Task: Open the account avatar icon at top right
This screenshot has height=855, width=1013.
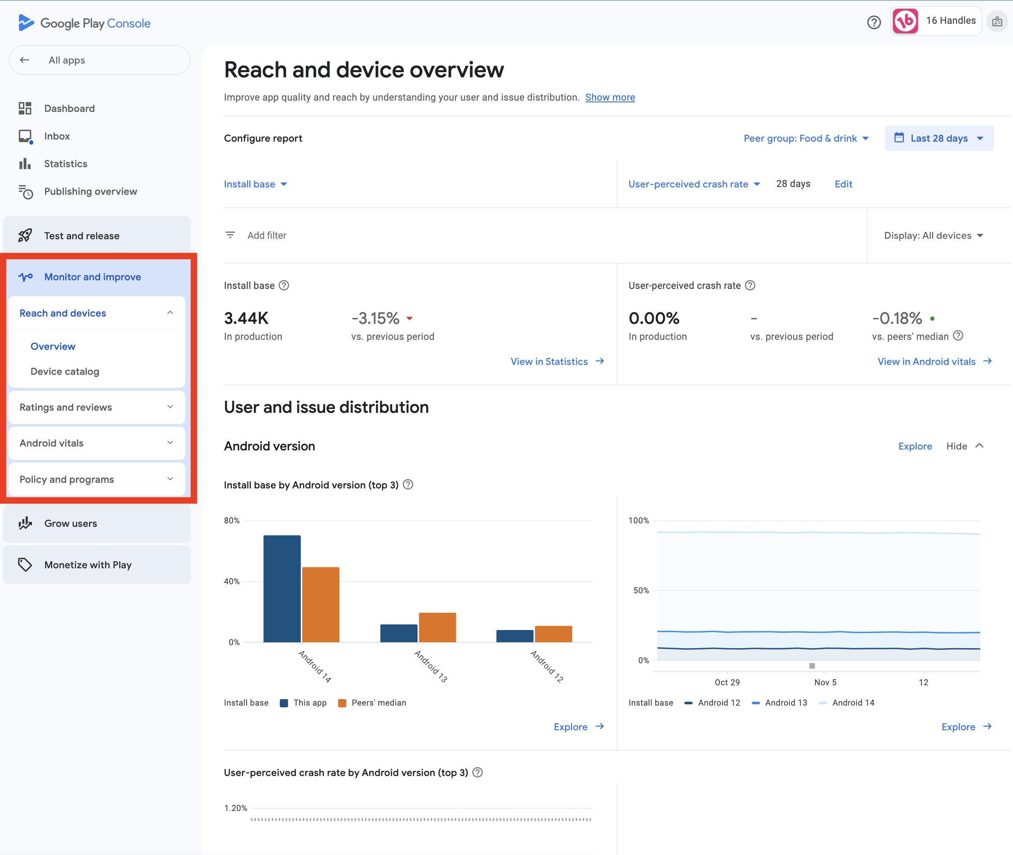Action: pos(997,21)
